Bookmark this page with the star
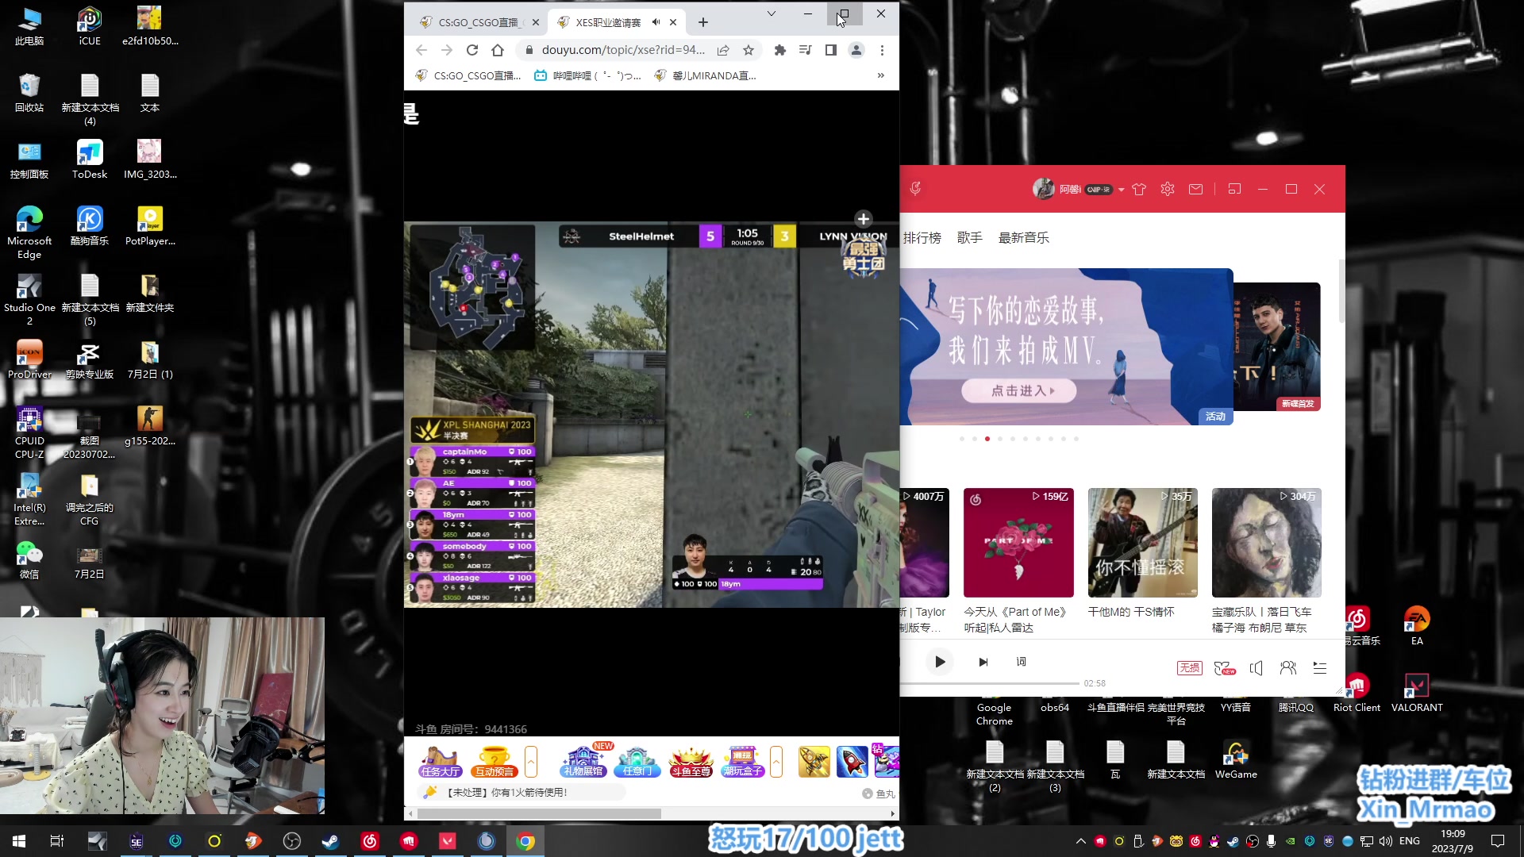This screenshot has width=1524, height=857. point(749,50)
